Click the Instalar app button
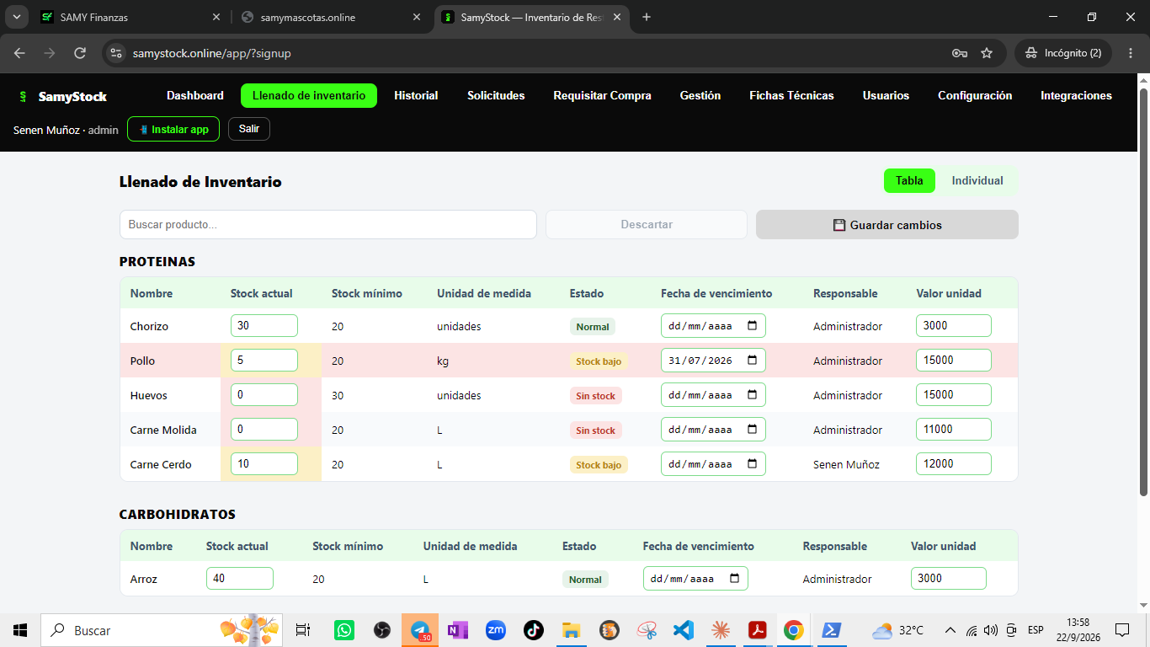1150x647 pixels. 173,130
